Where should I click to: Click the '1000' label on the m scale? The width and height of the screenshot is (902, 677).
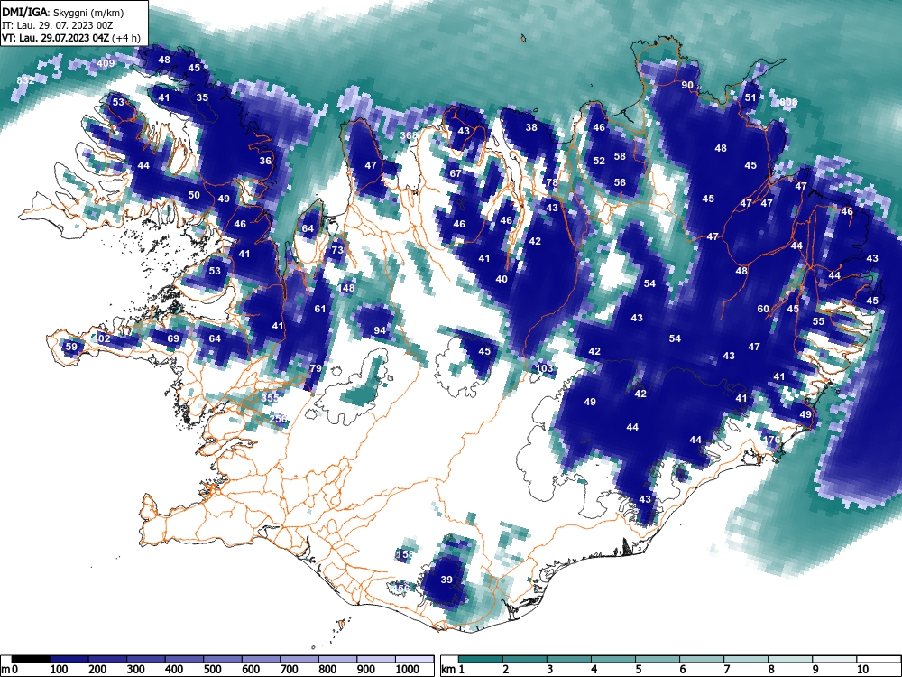[x=408, y=670]
